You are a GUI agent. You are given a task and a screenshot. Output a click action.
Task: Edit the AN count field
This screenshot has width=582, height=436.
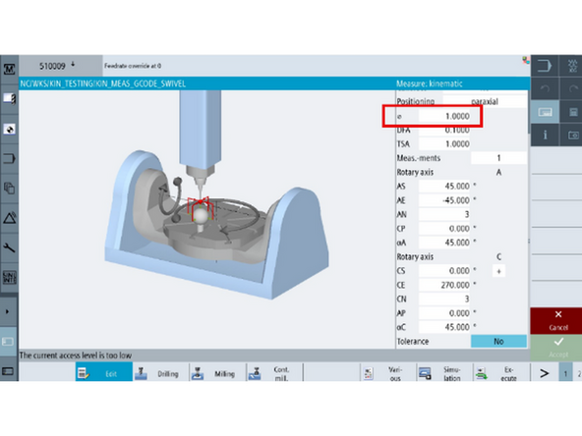444,214
